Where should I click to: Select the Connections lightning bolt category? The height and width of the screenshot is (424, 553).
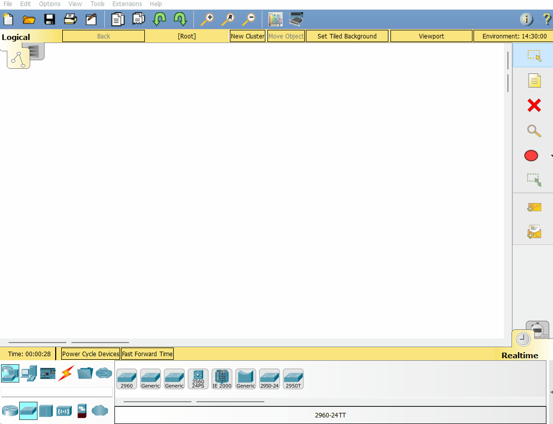pyautogui.click(x=66, y=373)
